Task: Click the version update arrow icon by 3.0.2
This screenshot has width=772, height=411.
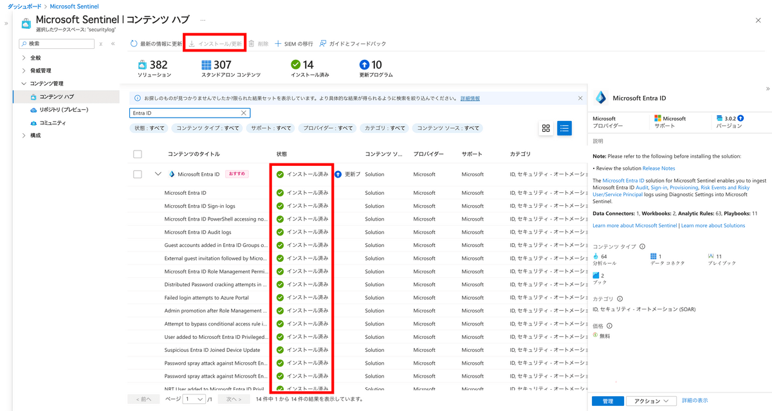Action: coord(740,118)
